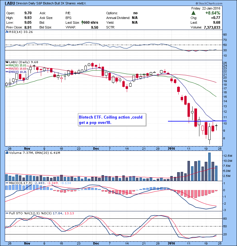
Task: Click the 12.5M label on the volume axis
Action: coord(228,156)
